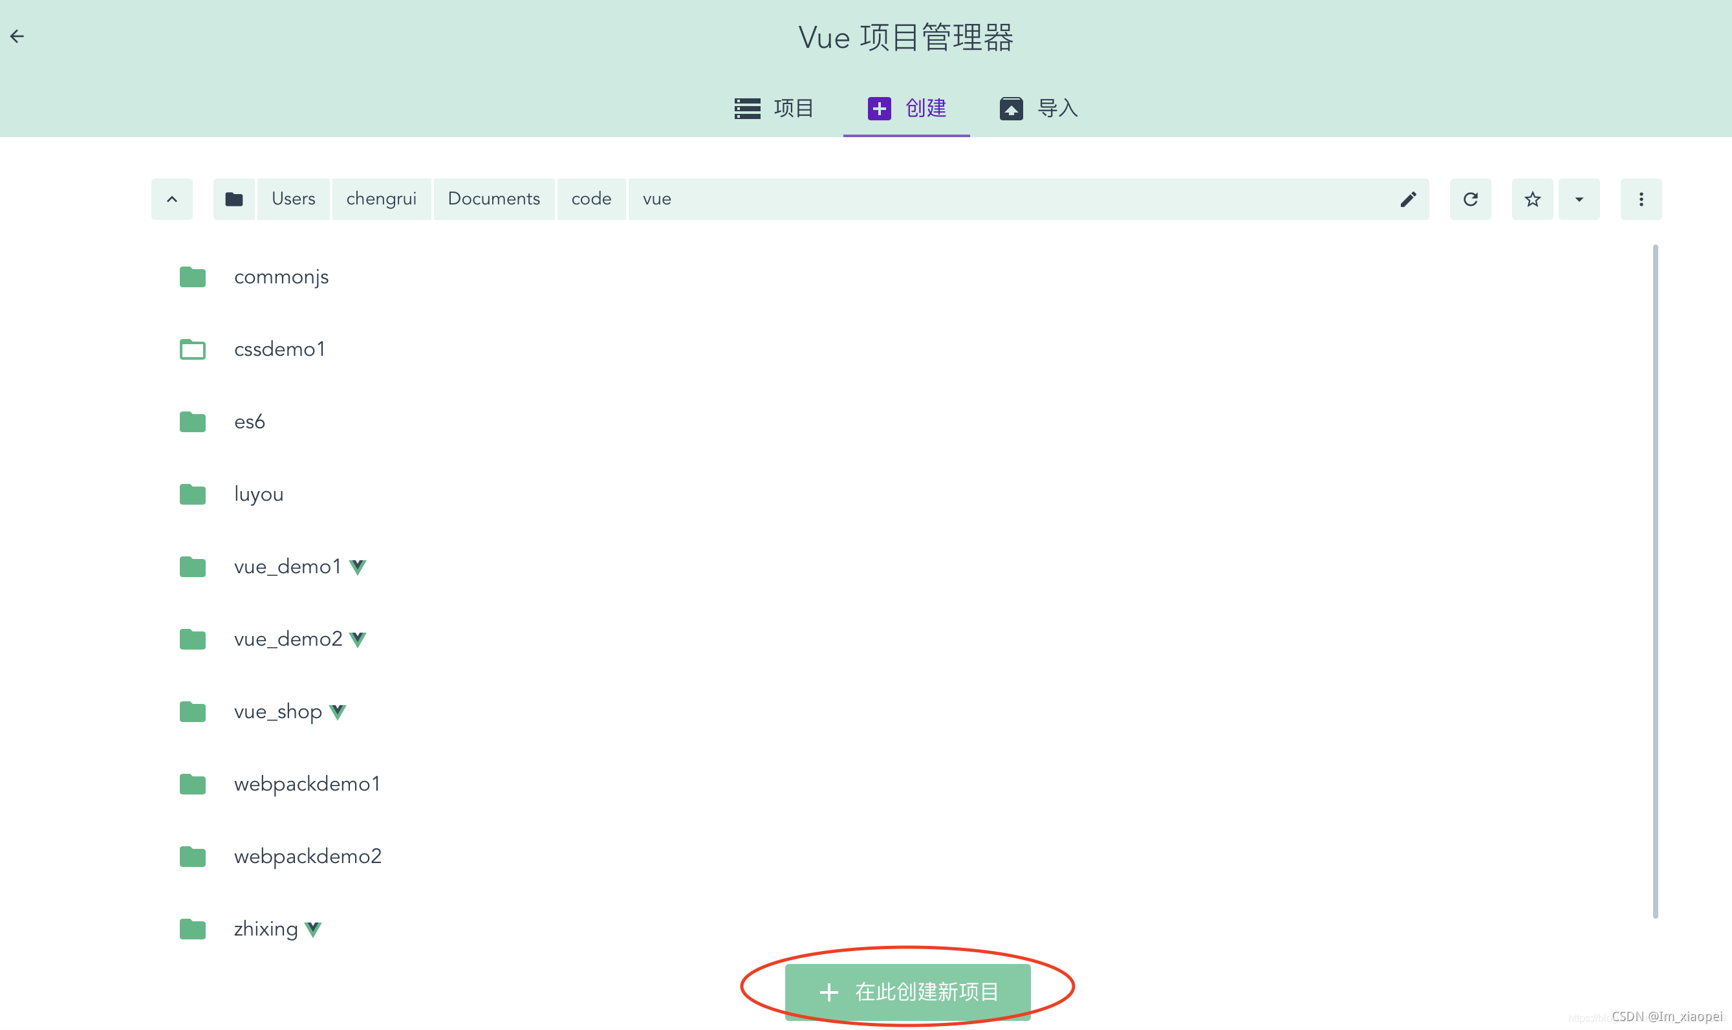Navigate to code in the path breadcrumb

pos(591,199)
